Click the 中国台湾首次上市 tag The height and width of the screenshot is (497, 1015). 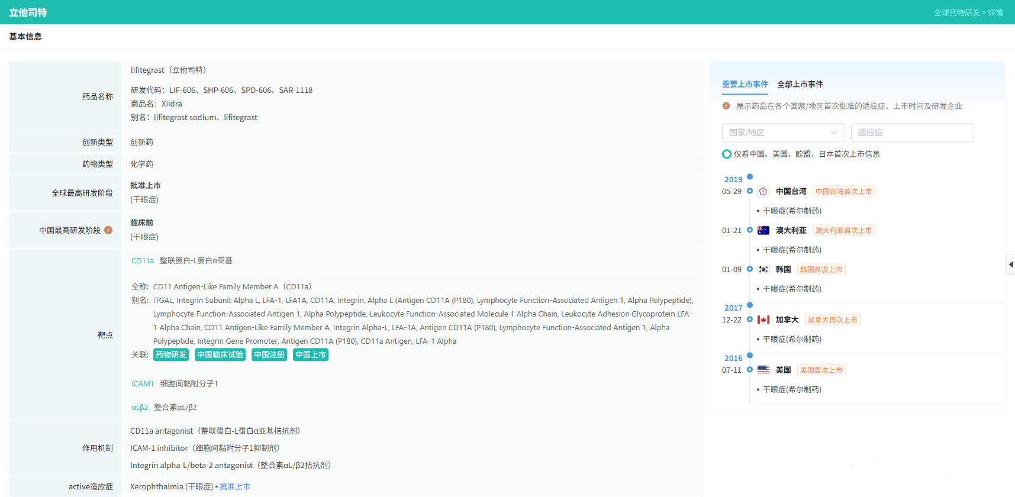tap(844, 191)
